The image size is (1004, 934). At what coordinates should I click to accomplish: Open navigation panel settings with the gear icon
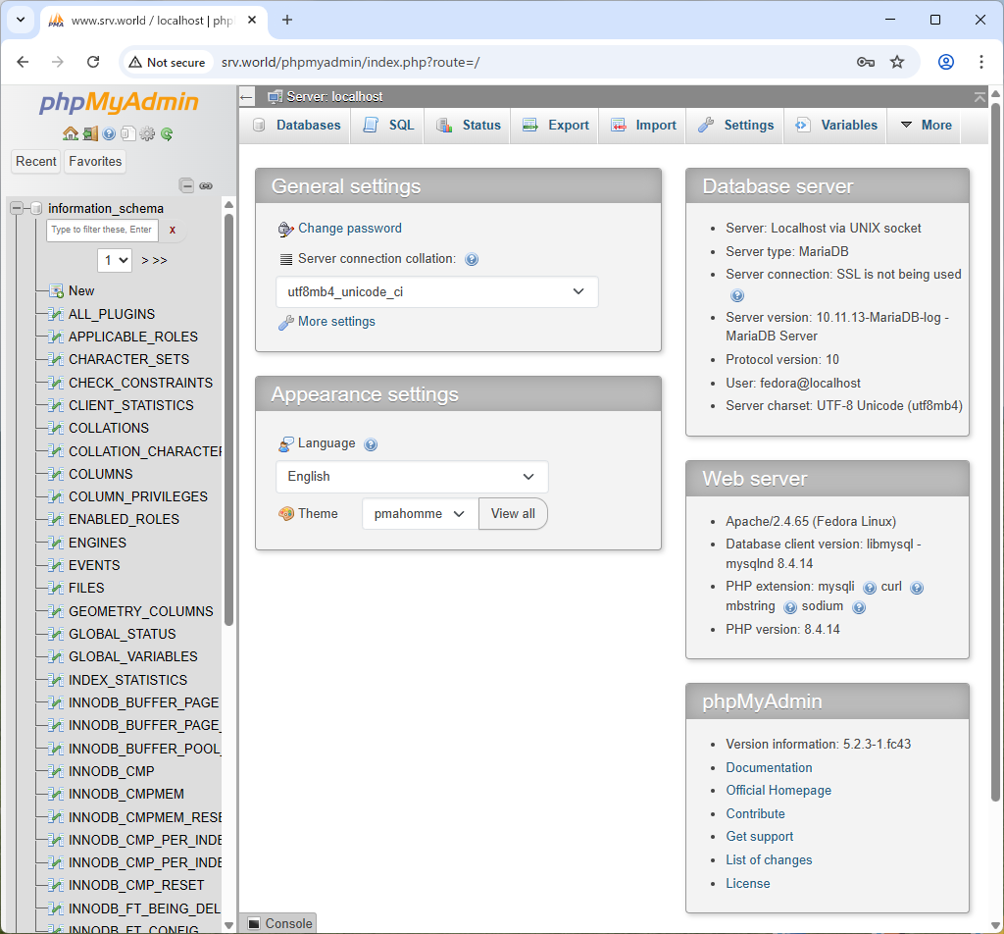coord(147,134)
